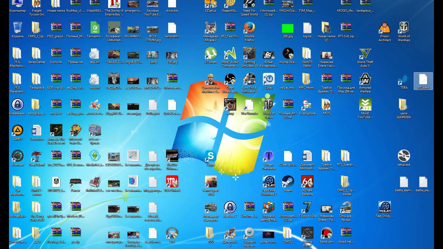Select the World of Warships icon
This screenshot has height=249, width=443.
coord(404,31)
